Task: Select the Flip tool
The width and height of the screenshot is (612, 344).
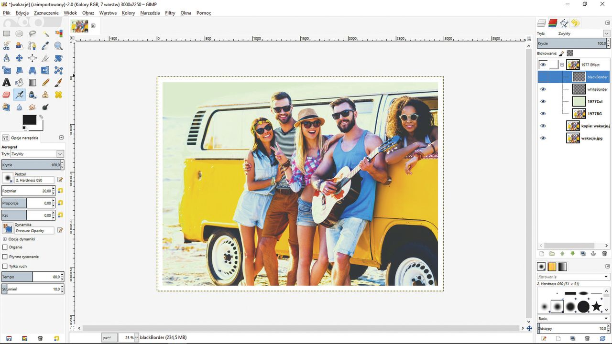Action: tap(45, 71)
